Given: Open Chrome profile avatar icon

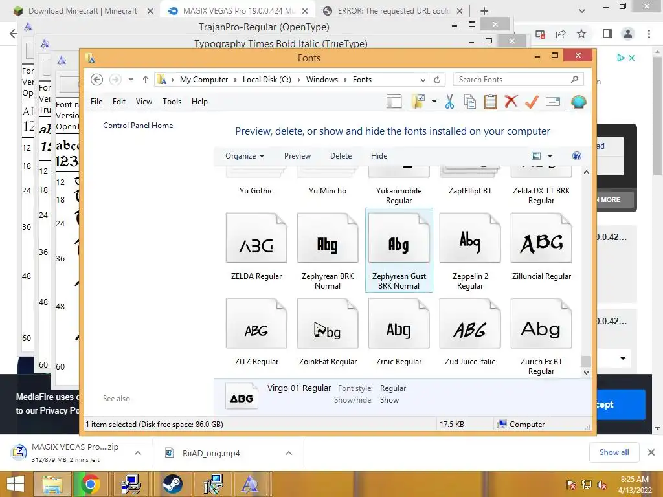Looking at the screenshot, I should coord(628,34).
